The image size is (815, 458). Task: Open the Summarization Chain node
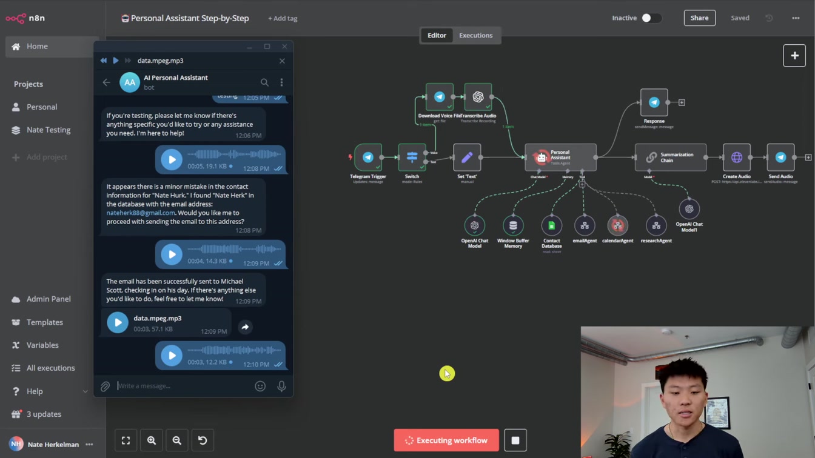[670, 158]
